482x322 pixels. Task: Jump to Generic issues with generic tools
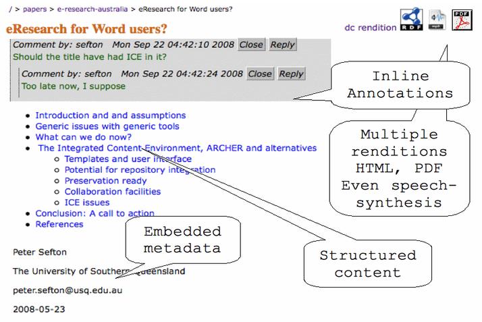(107, 126)
